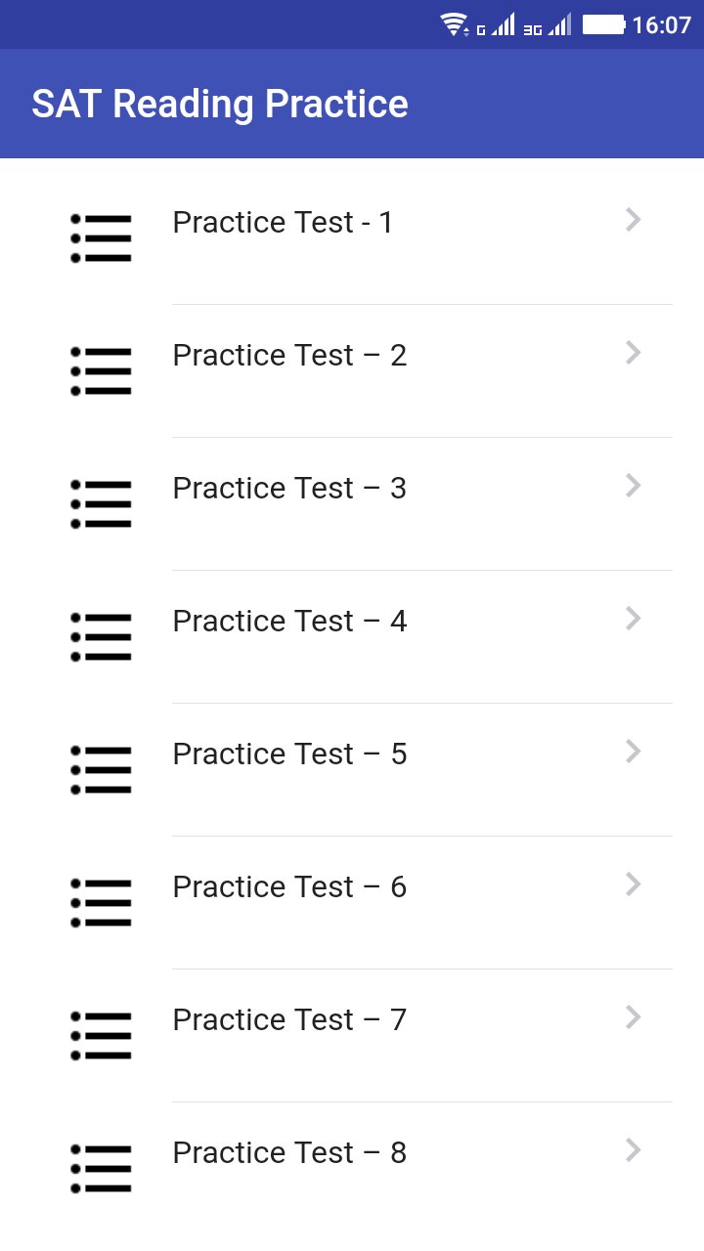Hit the chevron next to Practice Test 8
704x1251 pixels.
click(x=633, y=1150)
